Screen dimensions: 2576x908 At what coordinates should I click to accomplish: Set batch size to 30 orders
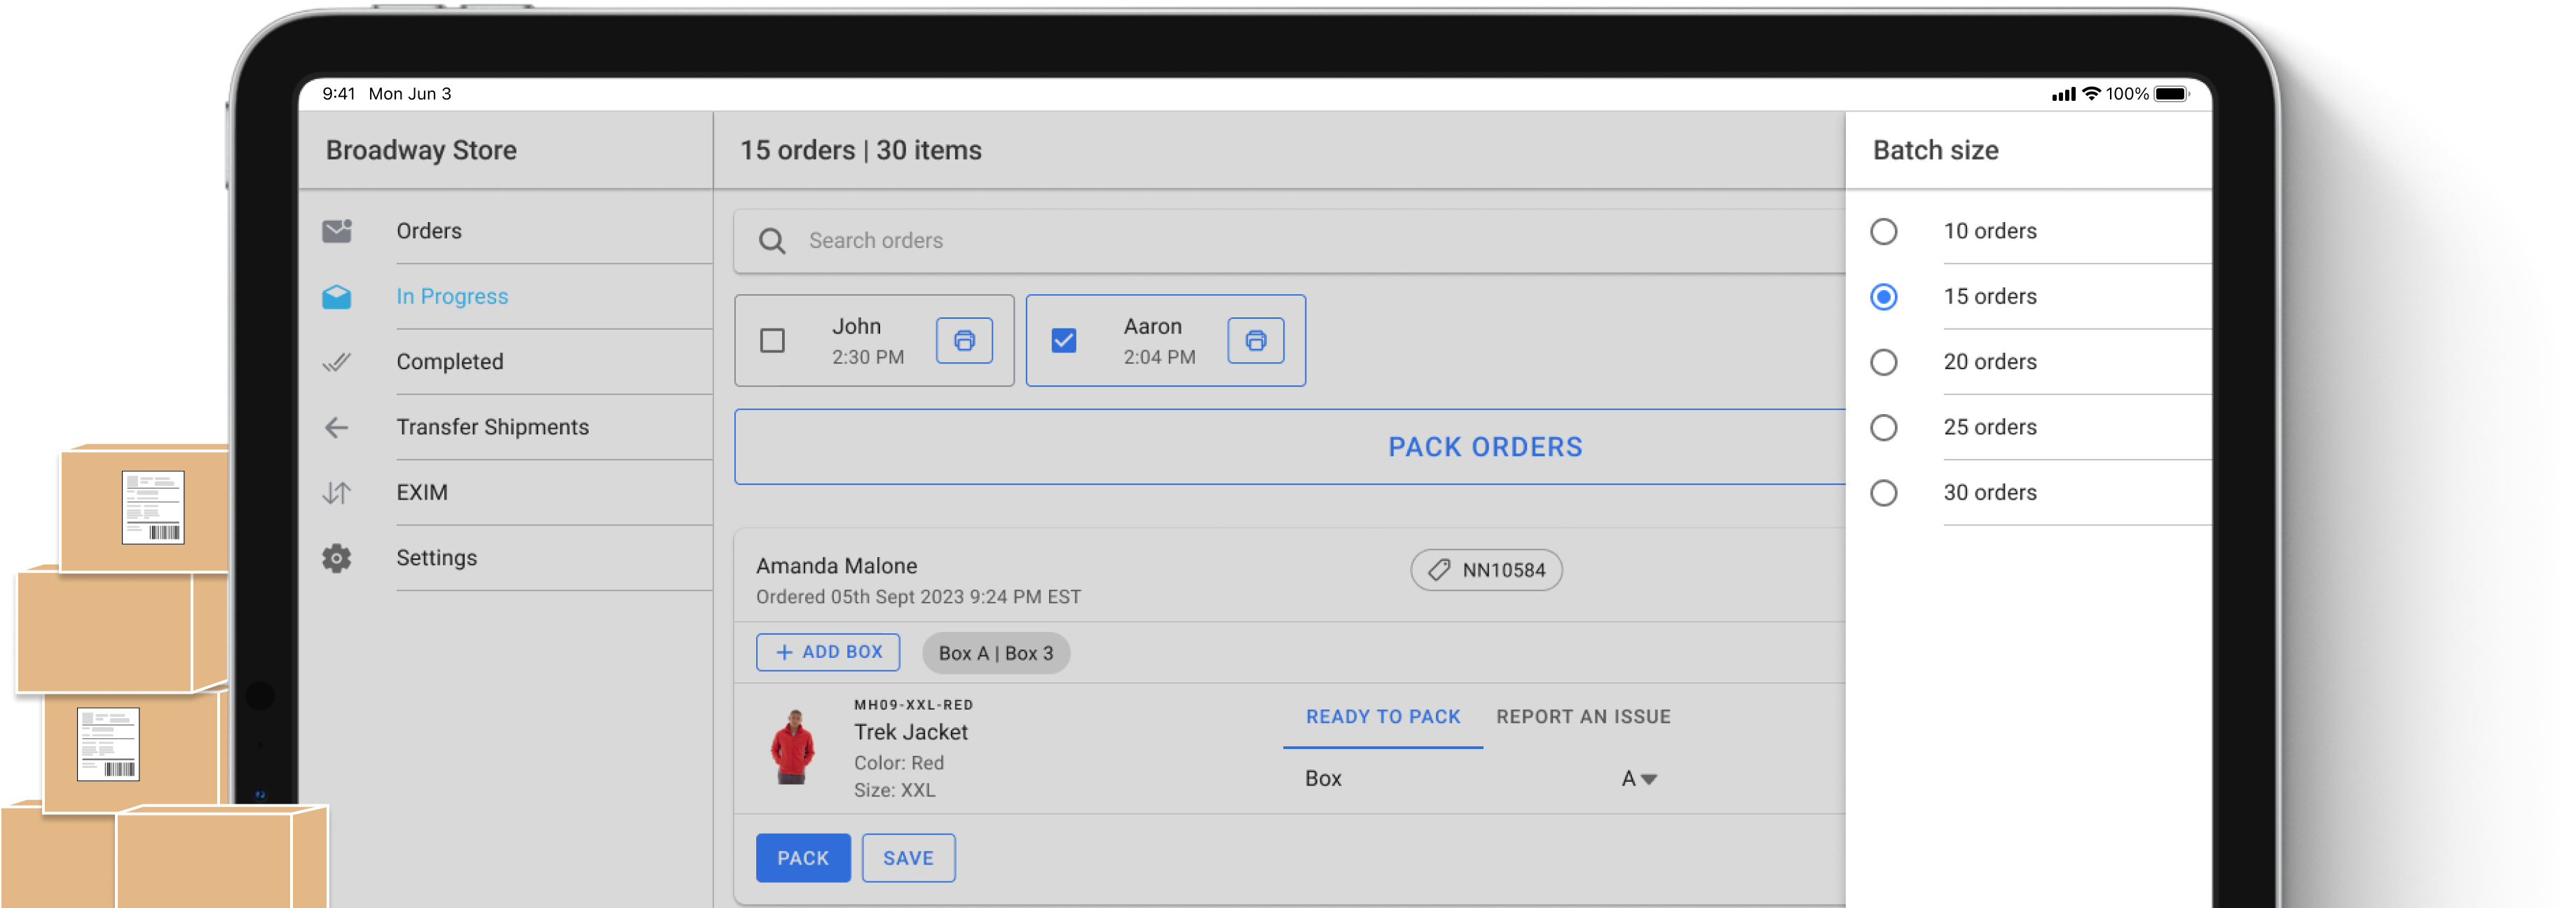[1884, 493]
